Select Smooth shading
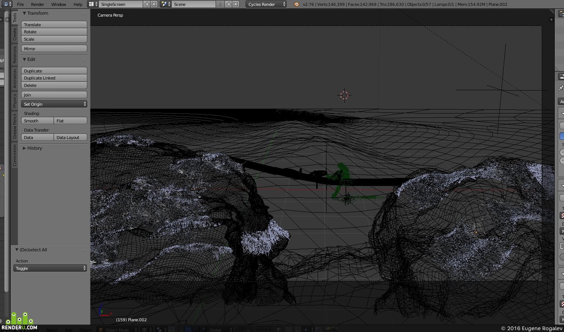 [x=37, y=121]
